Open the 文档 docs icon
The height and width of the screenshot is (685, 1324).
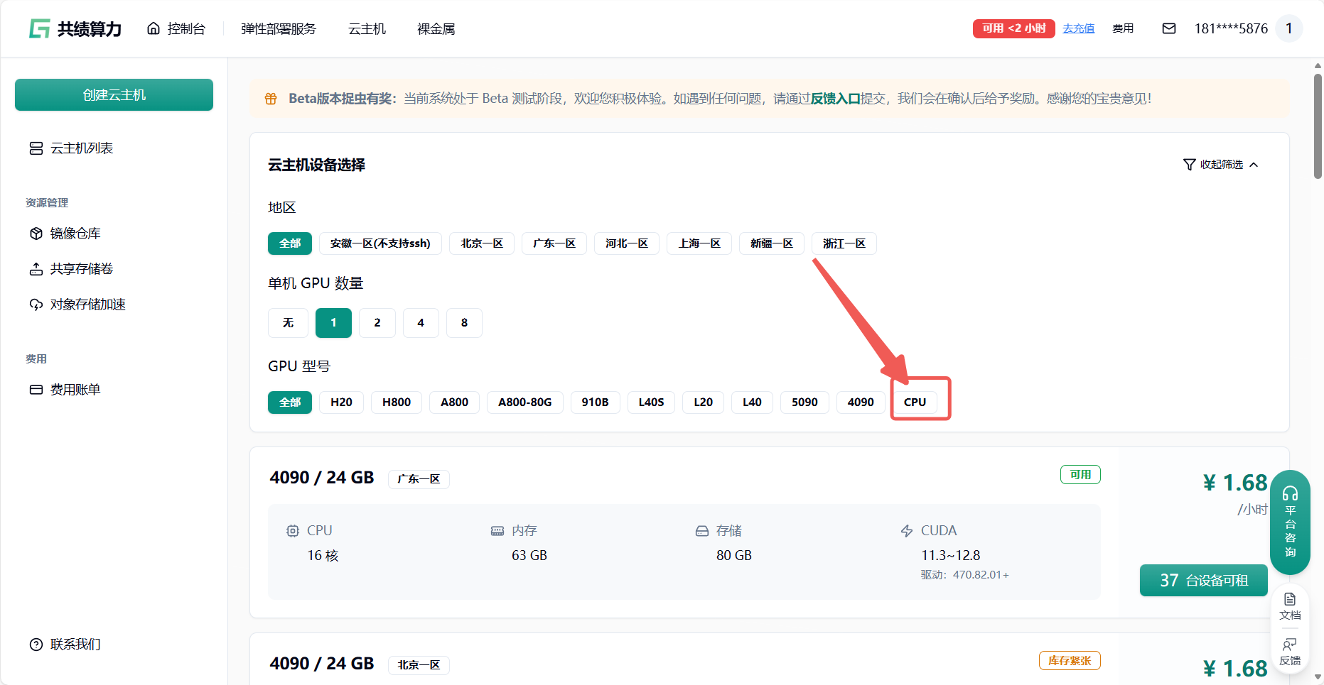click(x=1290, y=605)
